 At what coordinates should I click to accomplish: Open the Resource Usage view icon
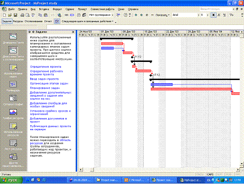[13, 126]
